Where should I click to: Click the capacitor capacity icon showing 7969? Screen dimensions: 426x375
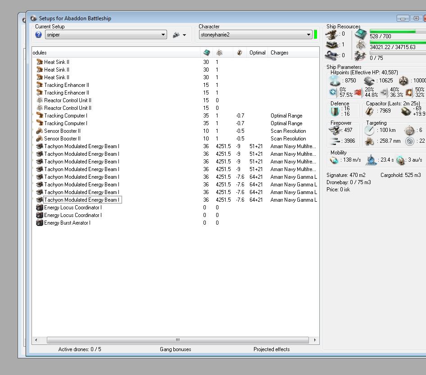369,111
